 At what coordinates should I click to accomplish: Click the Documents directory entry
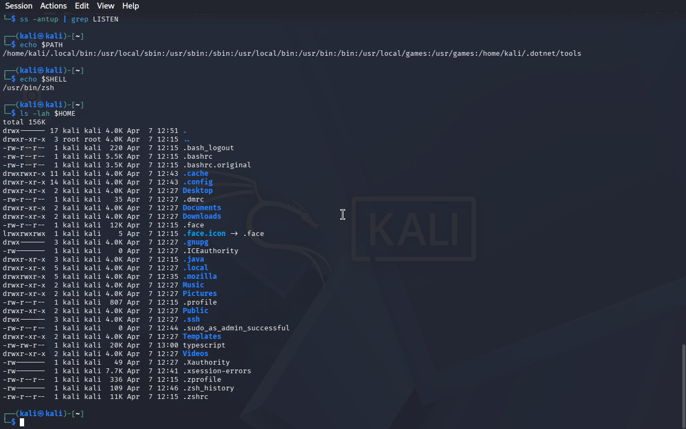pyautogui.click(x=202, y=208)
